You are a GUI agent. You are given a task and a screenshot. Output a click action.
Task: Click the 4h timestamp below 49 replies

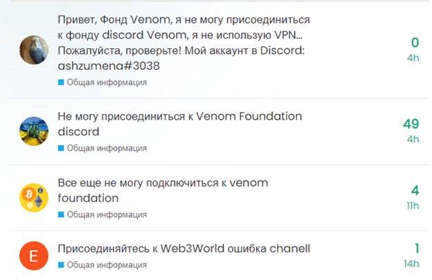point(413,140)
